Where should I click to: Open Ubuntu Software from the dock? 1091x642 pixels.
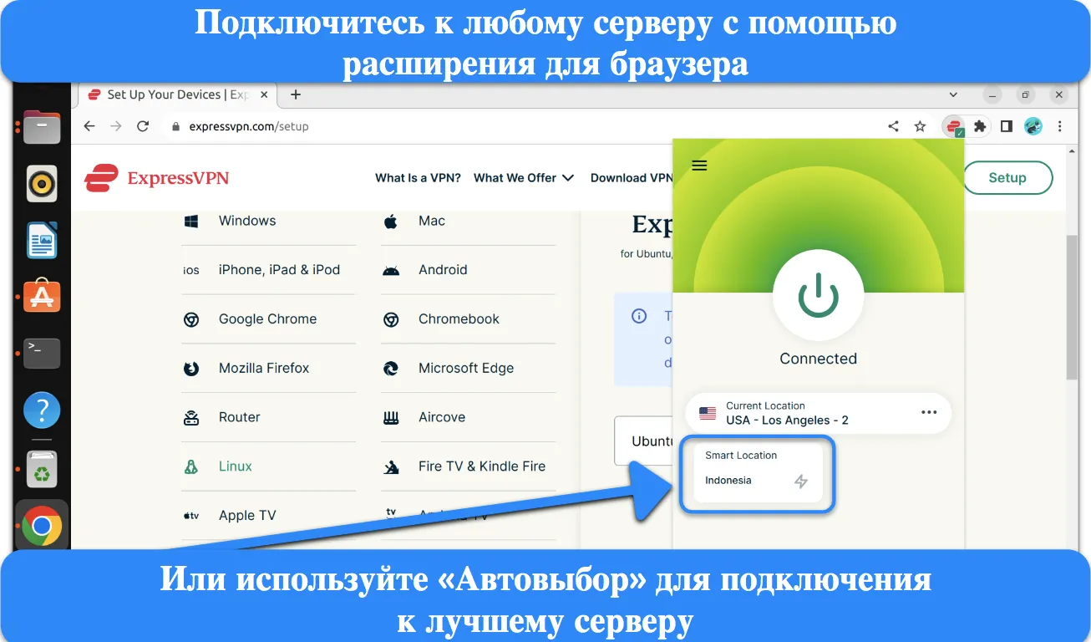(42, 296)
